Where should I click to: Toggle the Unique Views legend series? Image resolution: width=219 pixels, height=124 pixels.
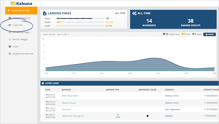click(170, 34)
